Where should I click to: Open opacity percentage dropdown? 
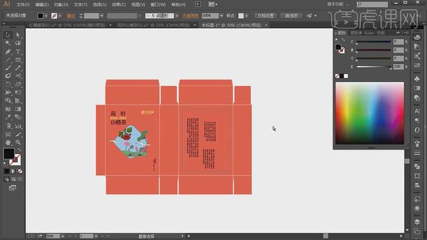coord(221,16)
